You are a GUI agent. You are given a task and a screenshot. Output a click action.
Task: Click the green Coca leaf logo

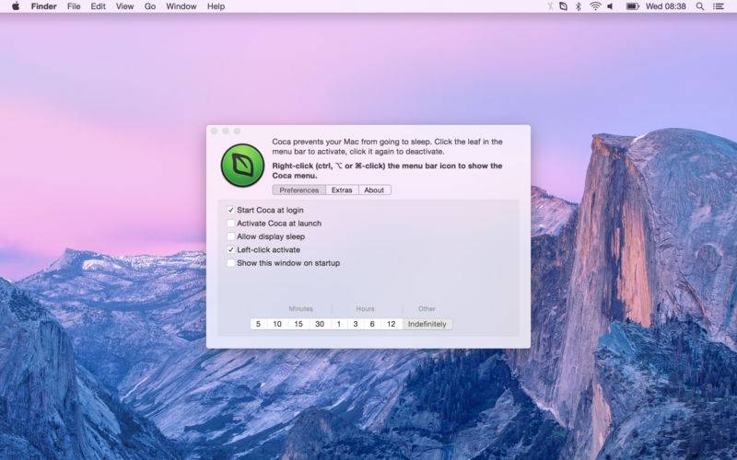click(x=242, y=166)
